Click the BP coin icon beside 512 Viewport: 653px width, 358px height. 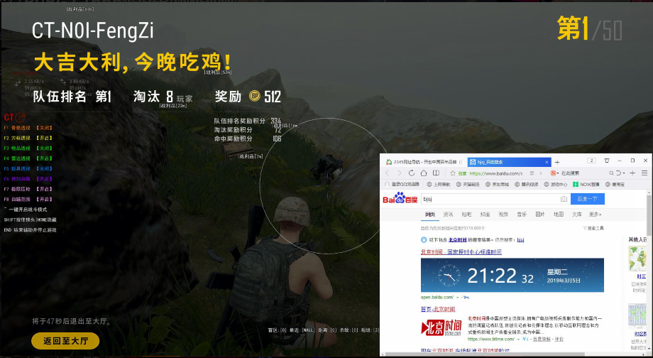coord(254,97)
